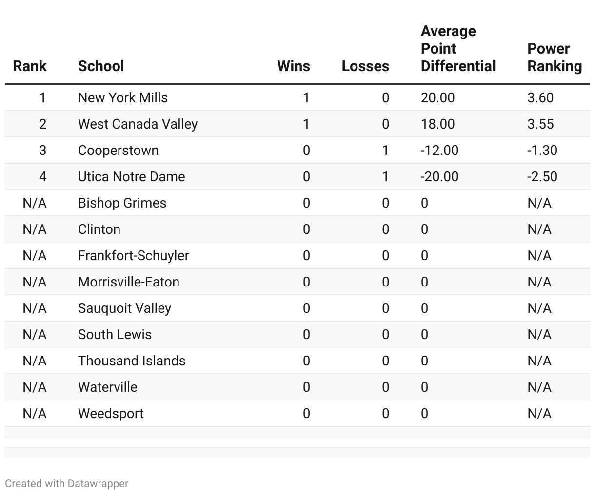This screenshot has width=595, height=495.
Task: Select the Frankfort-Schuyler school name
Action: 134,255
